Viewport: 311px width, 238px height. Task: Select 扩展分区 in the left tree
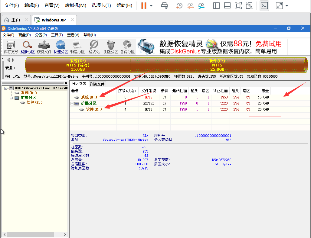[x=28, y=98]
